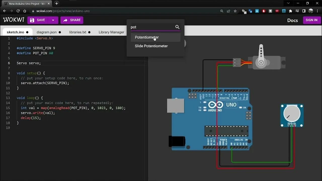322x181 pixels.
Task: Click the SIGN IN button
Action: [311, 20]
